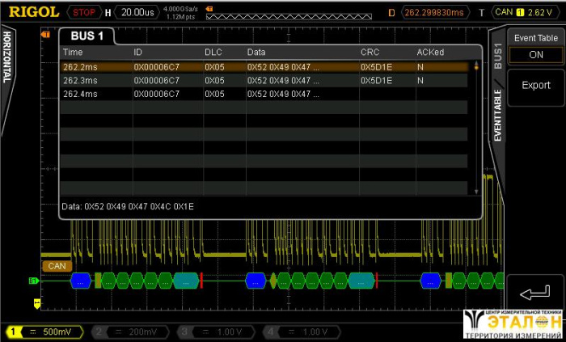Screen dimensions: 566x342
Task: Click the red CAN trigger source indicator
Action: [505, 12]
